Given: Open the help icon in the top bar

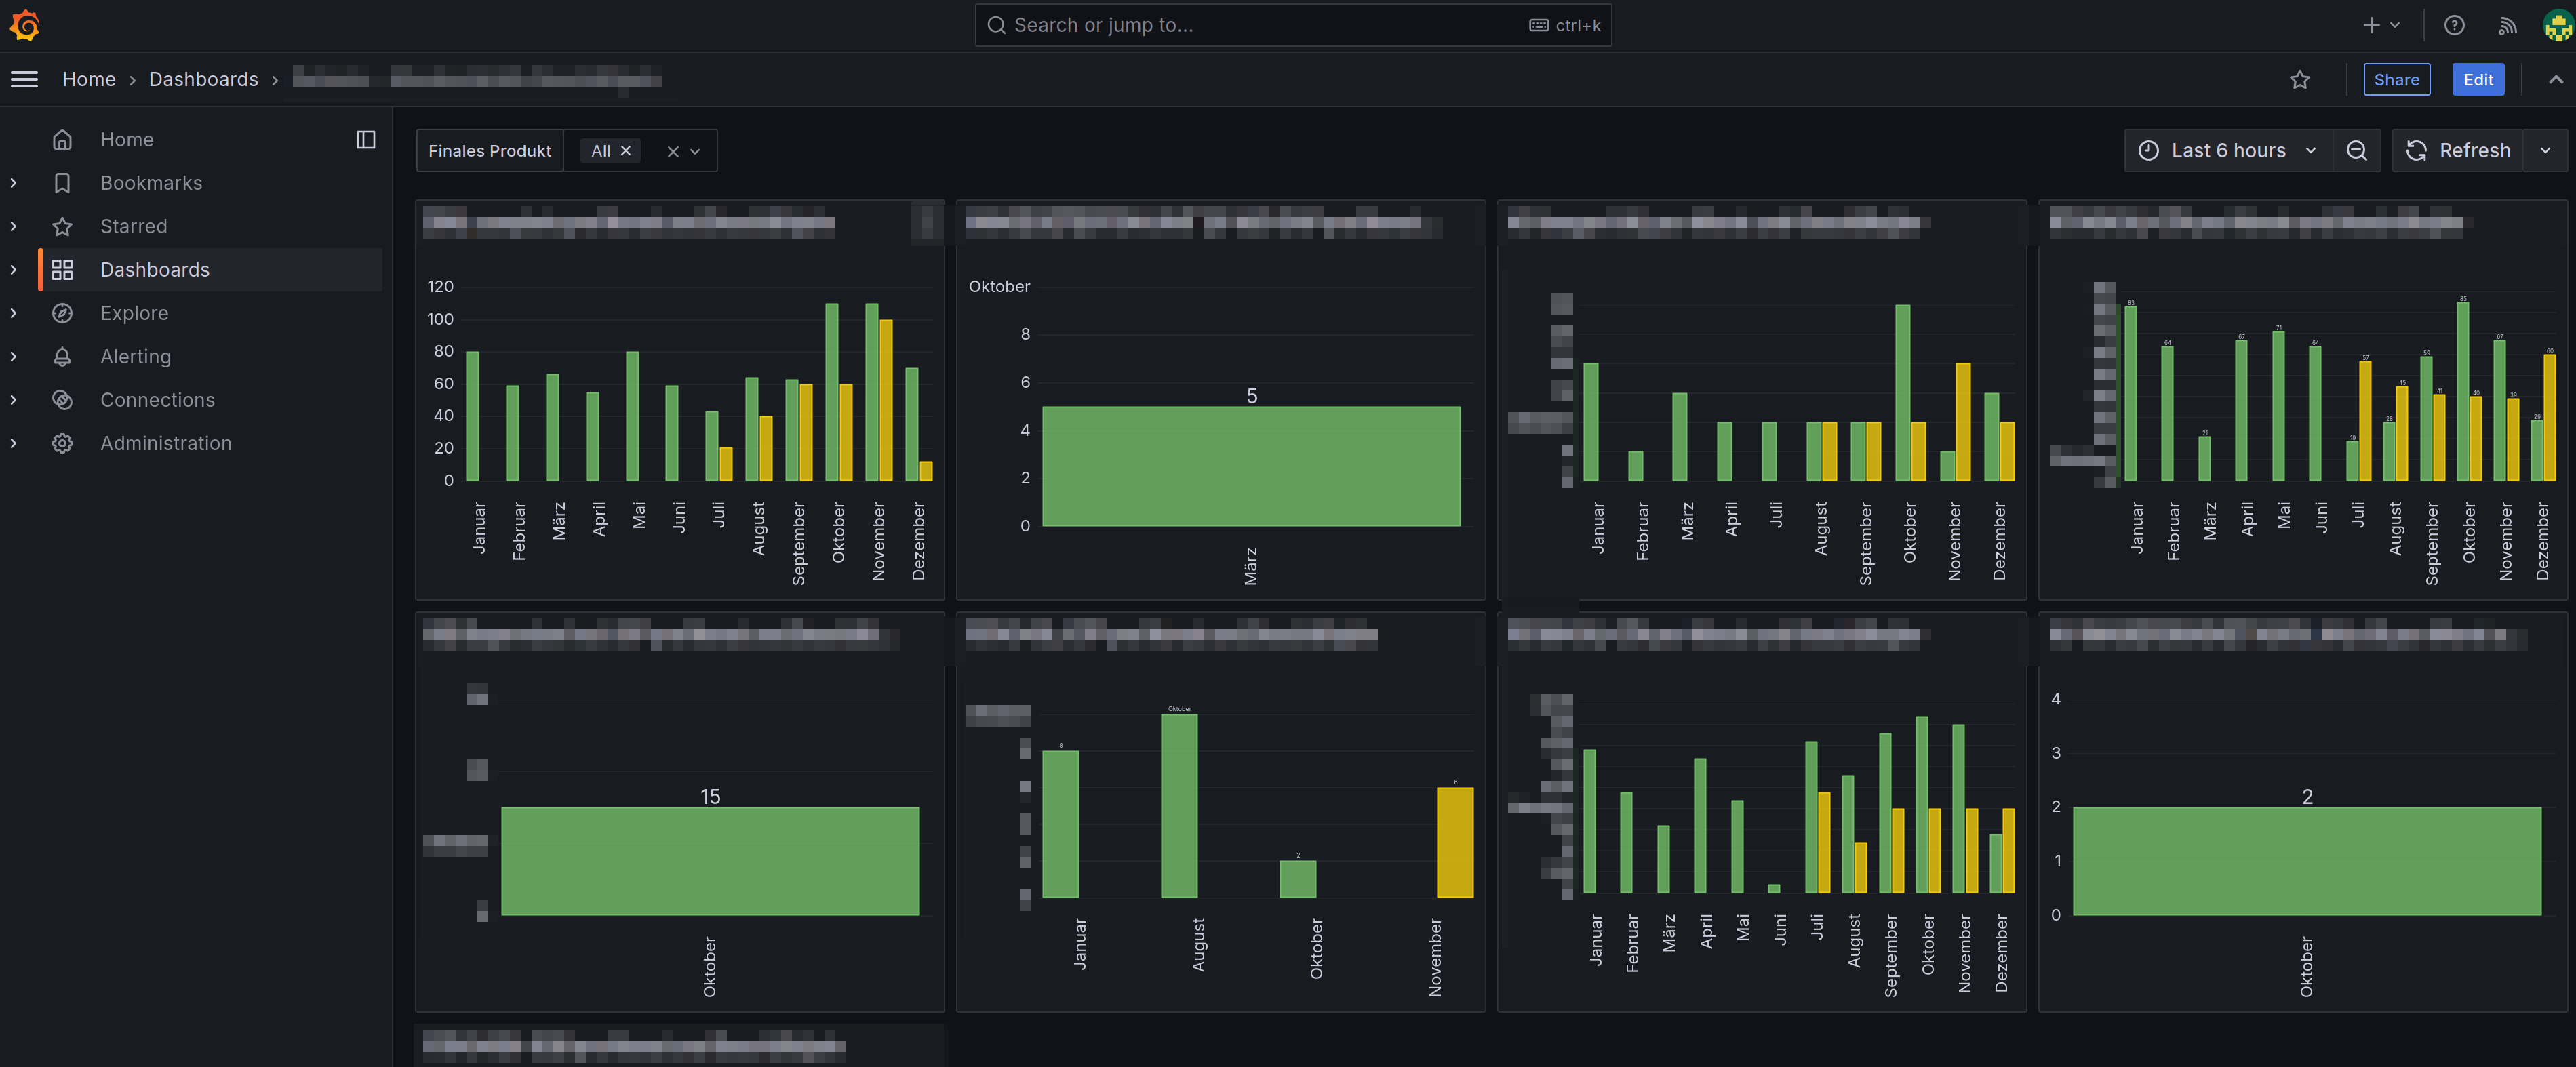Looking at the screenshot, I should pos(2454,25).
